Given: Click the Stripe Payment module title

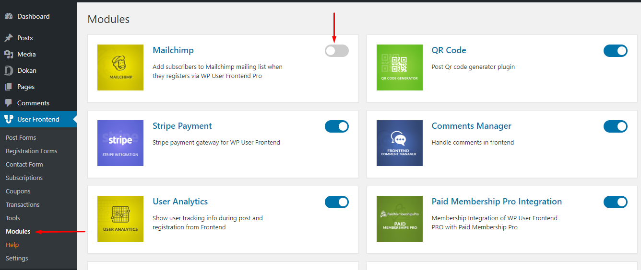Looking at the screenshot, I should click(182, 126).
